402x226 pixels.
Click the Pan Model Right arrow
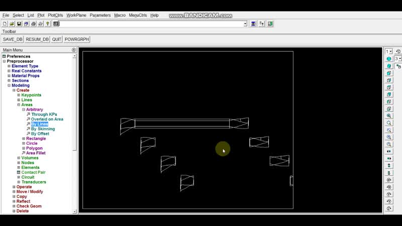click(x=389, y=159)
